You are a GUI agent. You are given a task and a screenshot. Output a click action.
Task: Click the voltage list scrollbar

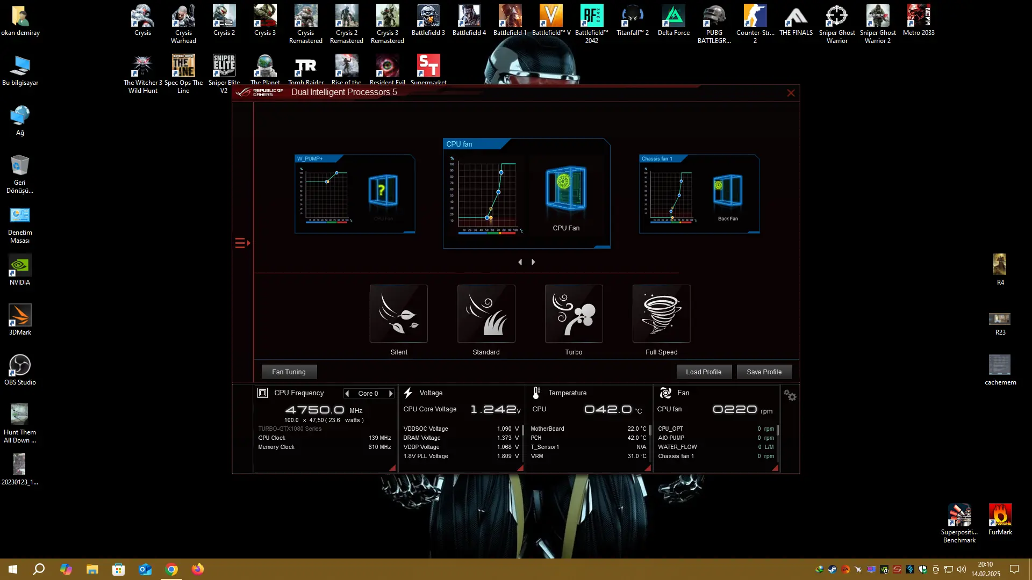click(523, 431)
